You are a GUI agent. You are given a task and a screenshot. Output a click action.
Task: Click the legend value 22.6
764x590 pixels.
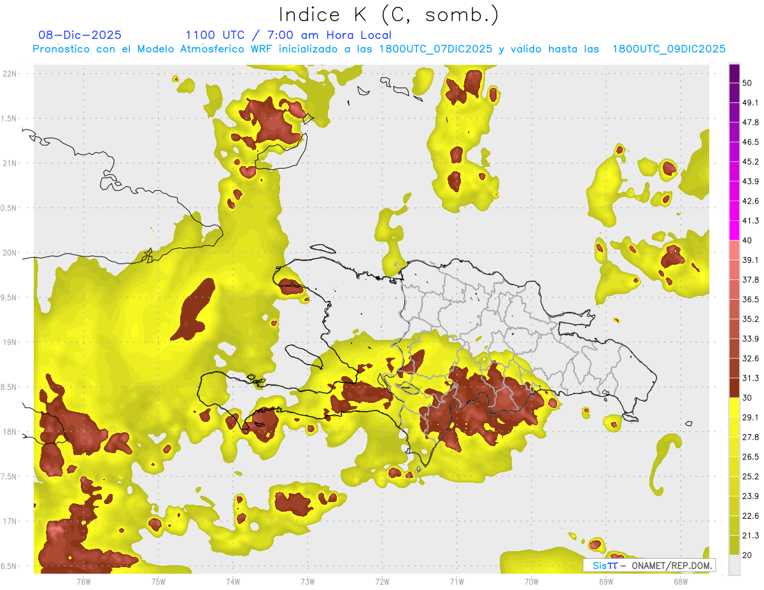pos(751,516)
